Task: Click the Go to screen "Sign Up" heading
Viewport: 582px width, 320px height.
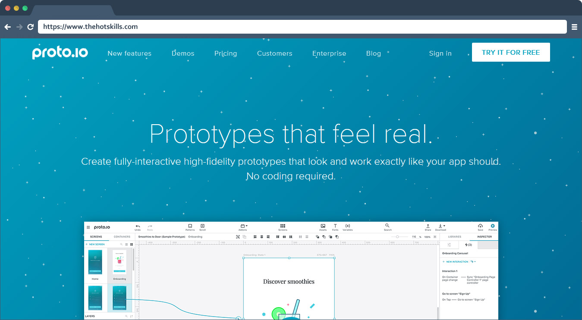Action: tap(456, 294)
